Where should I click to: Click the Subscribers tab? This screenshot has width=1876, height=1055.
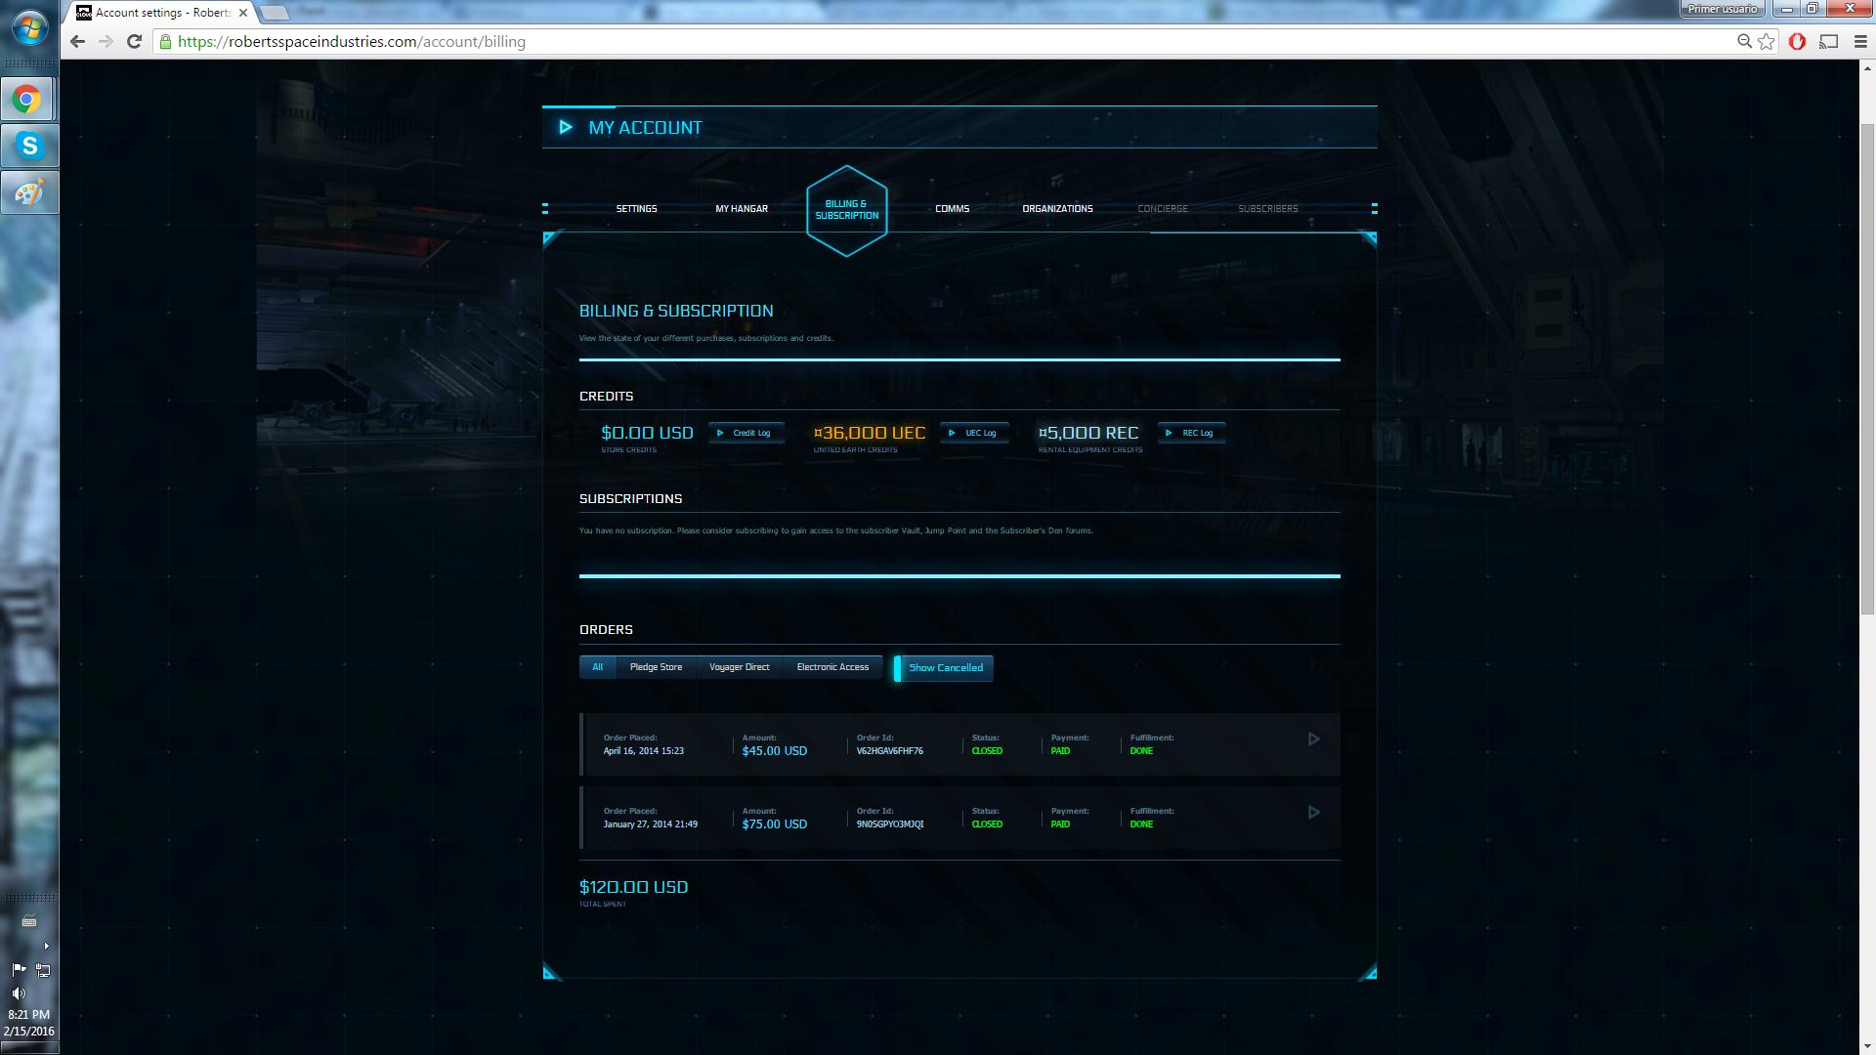[x=1268, y=209]
